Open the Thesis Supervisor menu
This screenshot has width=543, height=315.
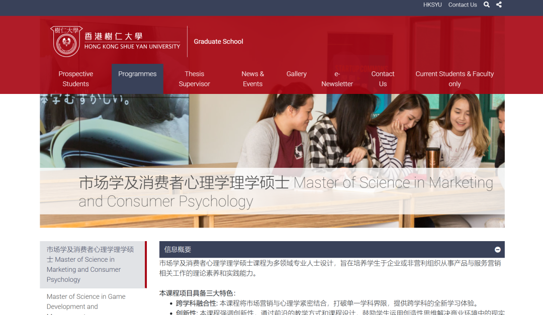click(195, 79)
